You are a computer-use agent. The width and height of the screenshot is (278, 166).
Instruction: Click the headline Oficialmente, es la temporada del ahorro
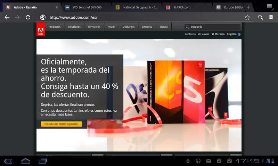75,70
